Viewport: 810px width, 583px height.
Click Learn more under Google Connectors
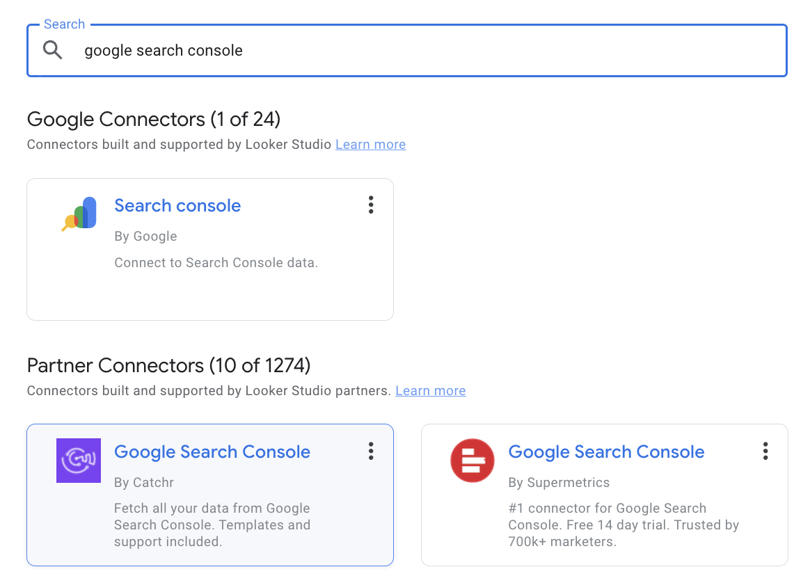370,144
